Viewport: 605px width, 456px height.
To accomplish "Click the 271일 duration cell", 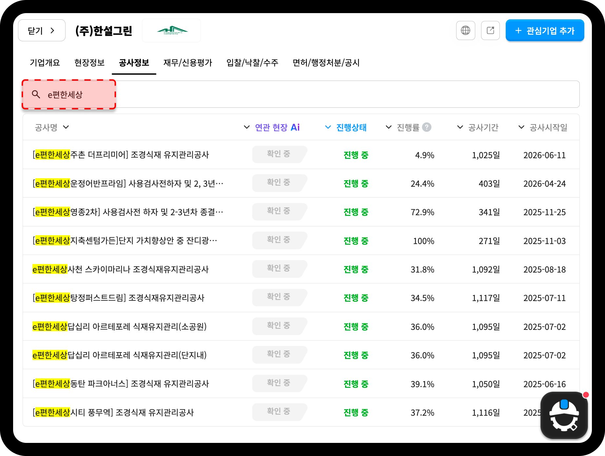I will click(x=489, y=241).
